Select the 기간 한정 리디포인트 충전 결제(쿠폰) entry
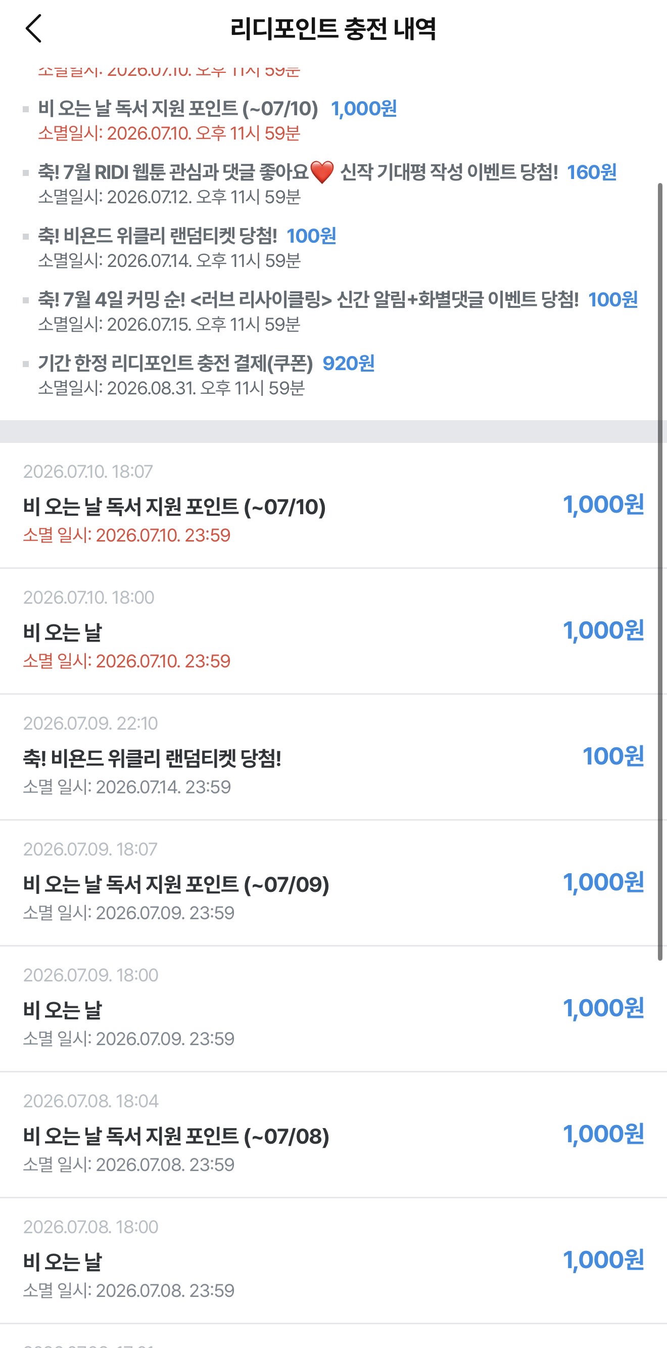This screenshot has height=1348, width=667. 206,375
